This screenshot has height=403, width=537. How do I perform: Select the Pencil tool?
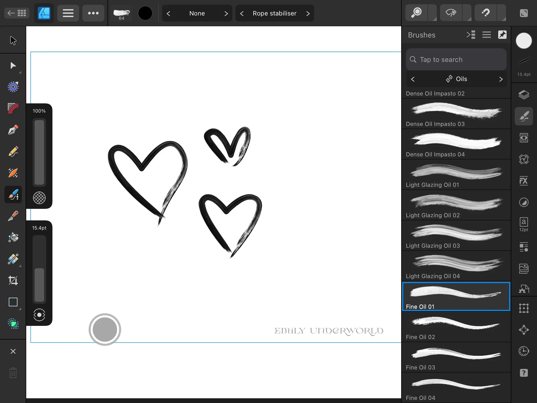pyautogui.click(x=13, y=151)
